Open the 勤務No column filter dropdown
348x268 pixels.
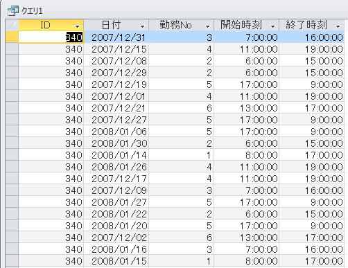click(208, 26)
